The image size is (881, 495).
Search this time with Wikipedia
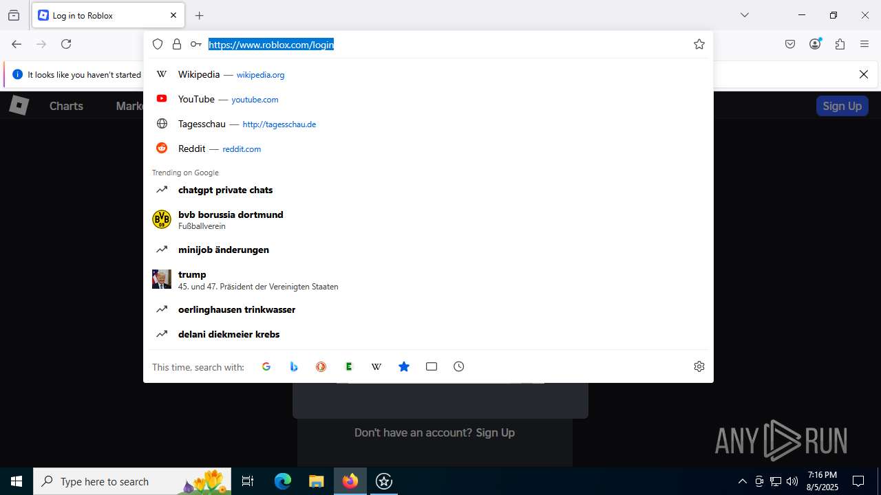click(x=376, y=366)
